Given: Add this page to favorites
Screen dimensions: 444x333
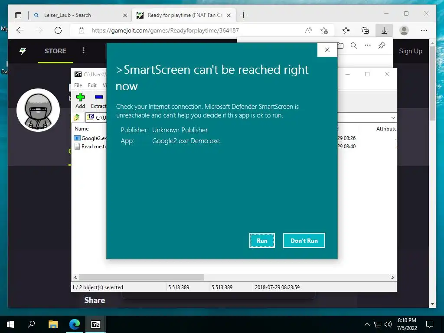Looking at the screenshot, I should pyautogui.click(x=324, y=30).
